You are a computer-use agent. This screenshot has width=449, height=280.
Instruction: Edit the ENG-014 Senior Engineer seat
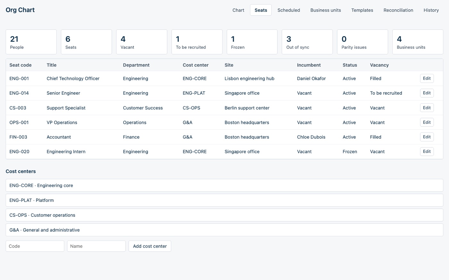(x=427, y=93)
